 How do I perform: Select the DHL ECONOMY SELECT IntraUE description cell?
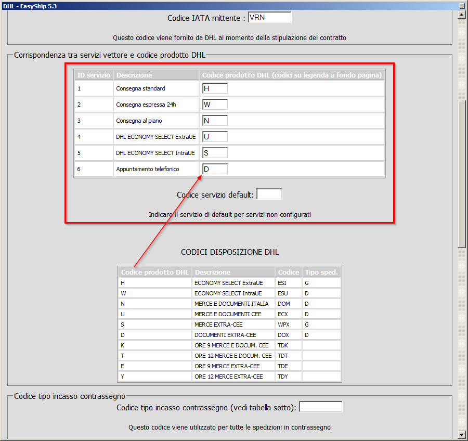(x=156, y=153)
